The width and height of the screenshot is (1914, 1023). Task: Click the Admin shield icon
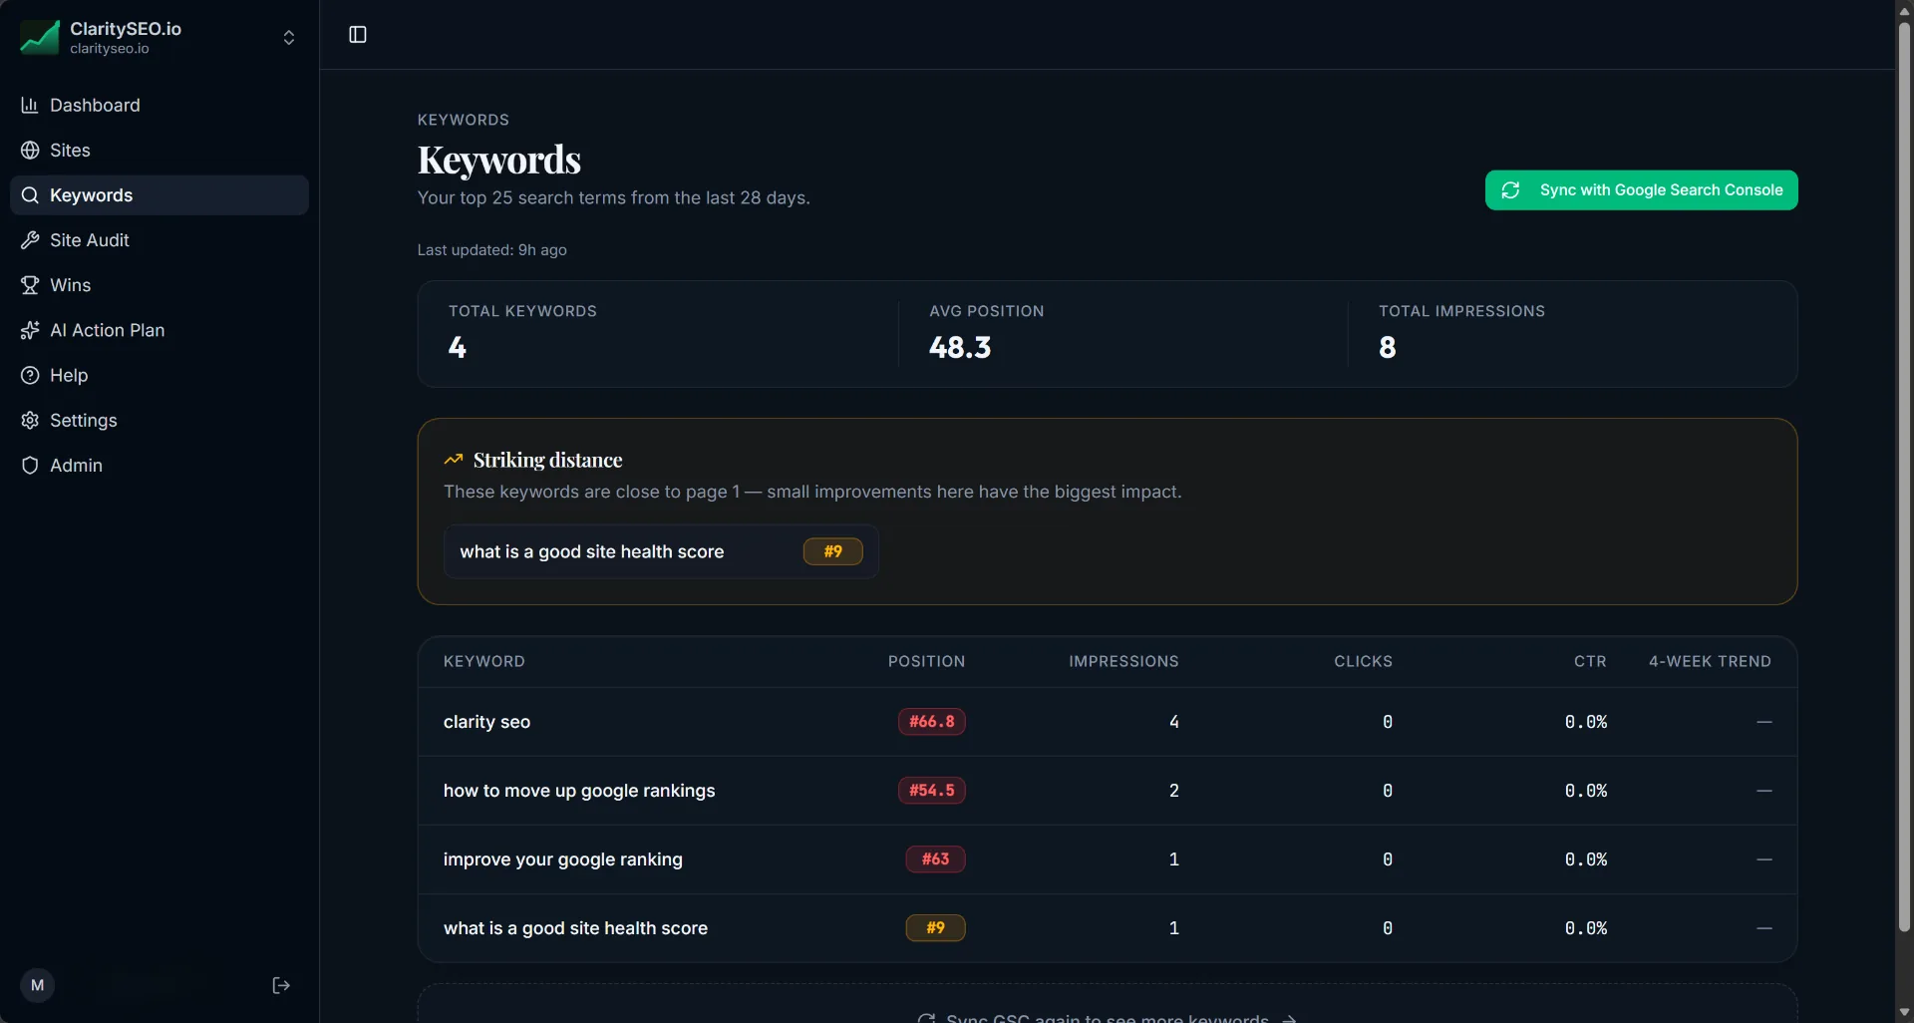[x=30, y=465]
